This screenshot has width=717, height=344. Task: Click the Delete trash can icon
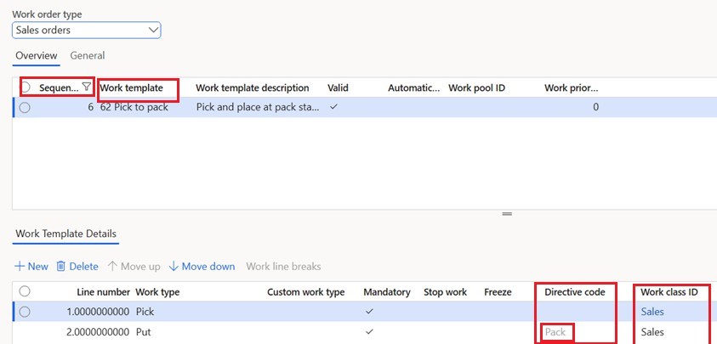tap(61, 267)
